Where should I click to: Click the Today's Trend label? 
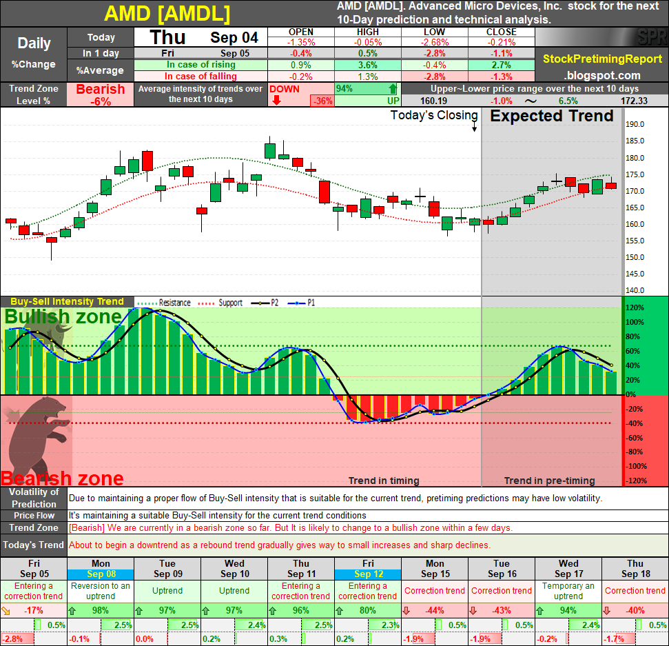tap(34, 545)
